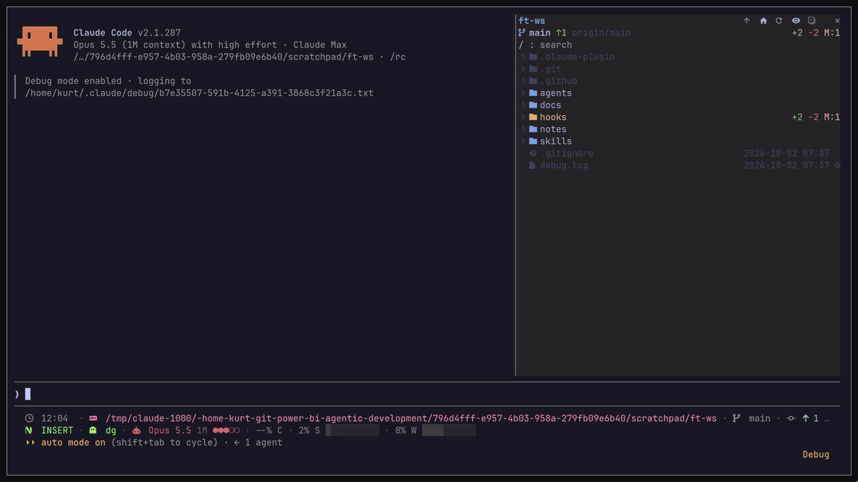Toggle hidden files with the eye icon
This screenshot has height=482, width=858.
(796, 21)
